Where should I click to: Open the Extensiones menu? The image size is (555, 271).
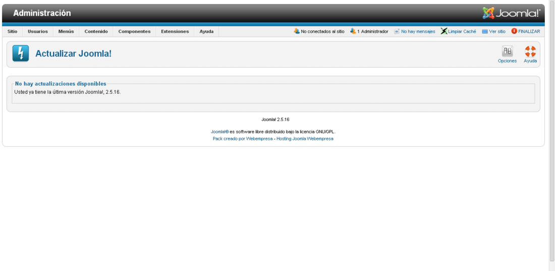[175, 31]
